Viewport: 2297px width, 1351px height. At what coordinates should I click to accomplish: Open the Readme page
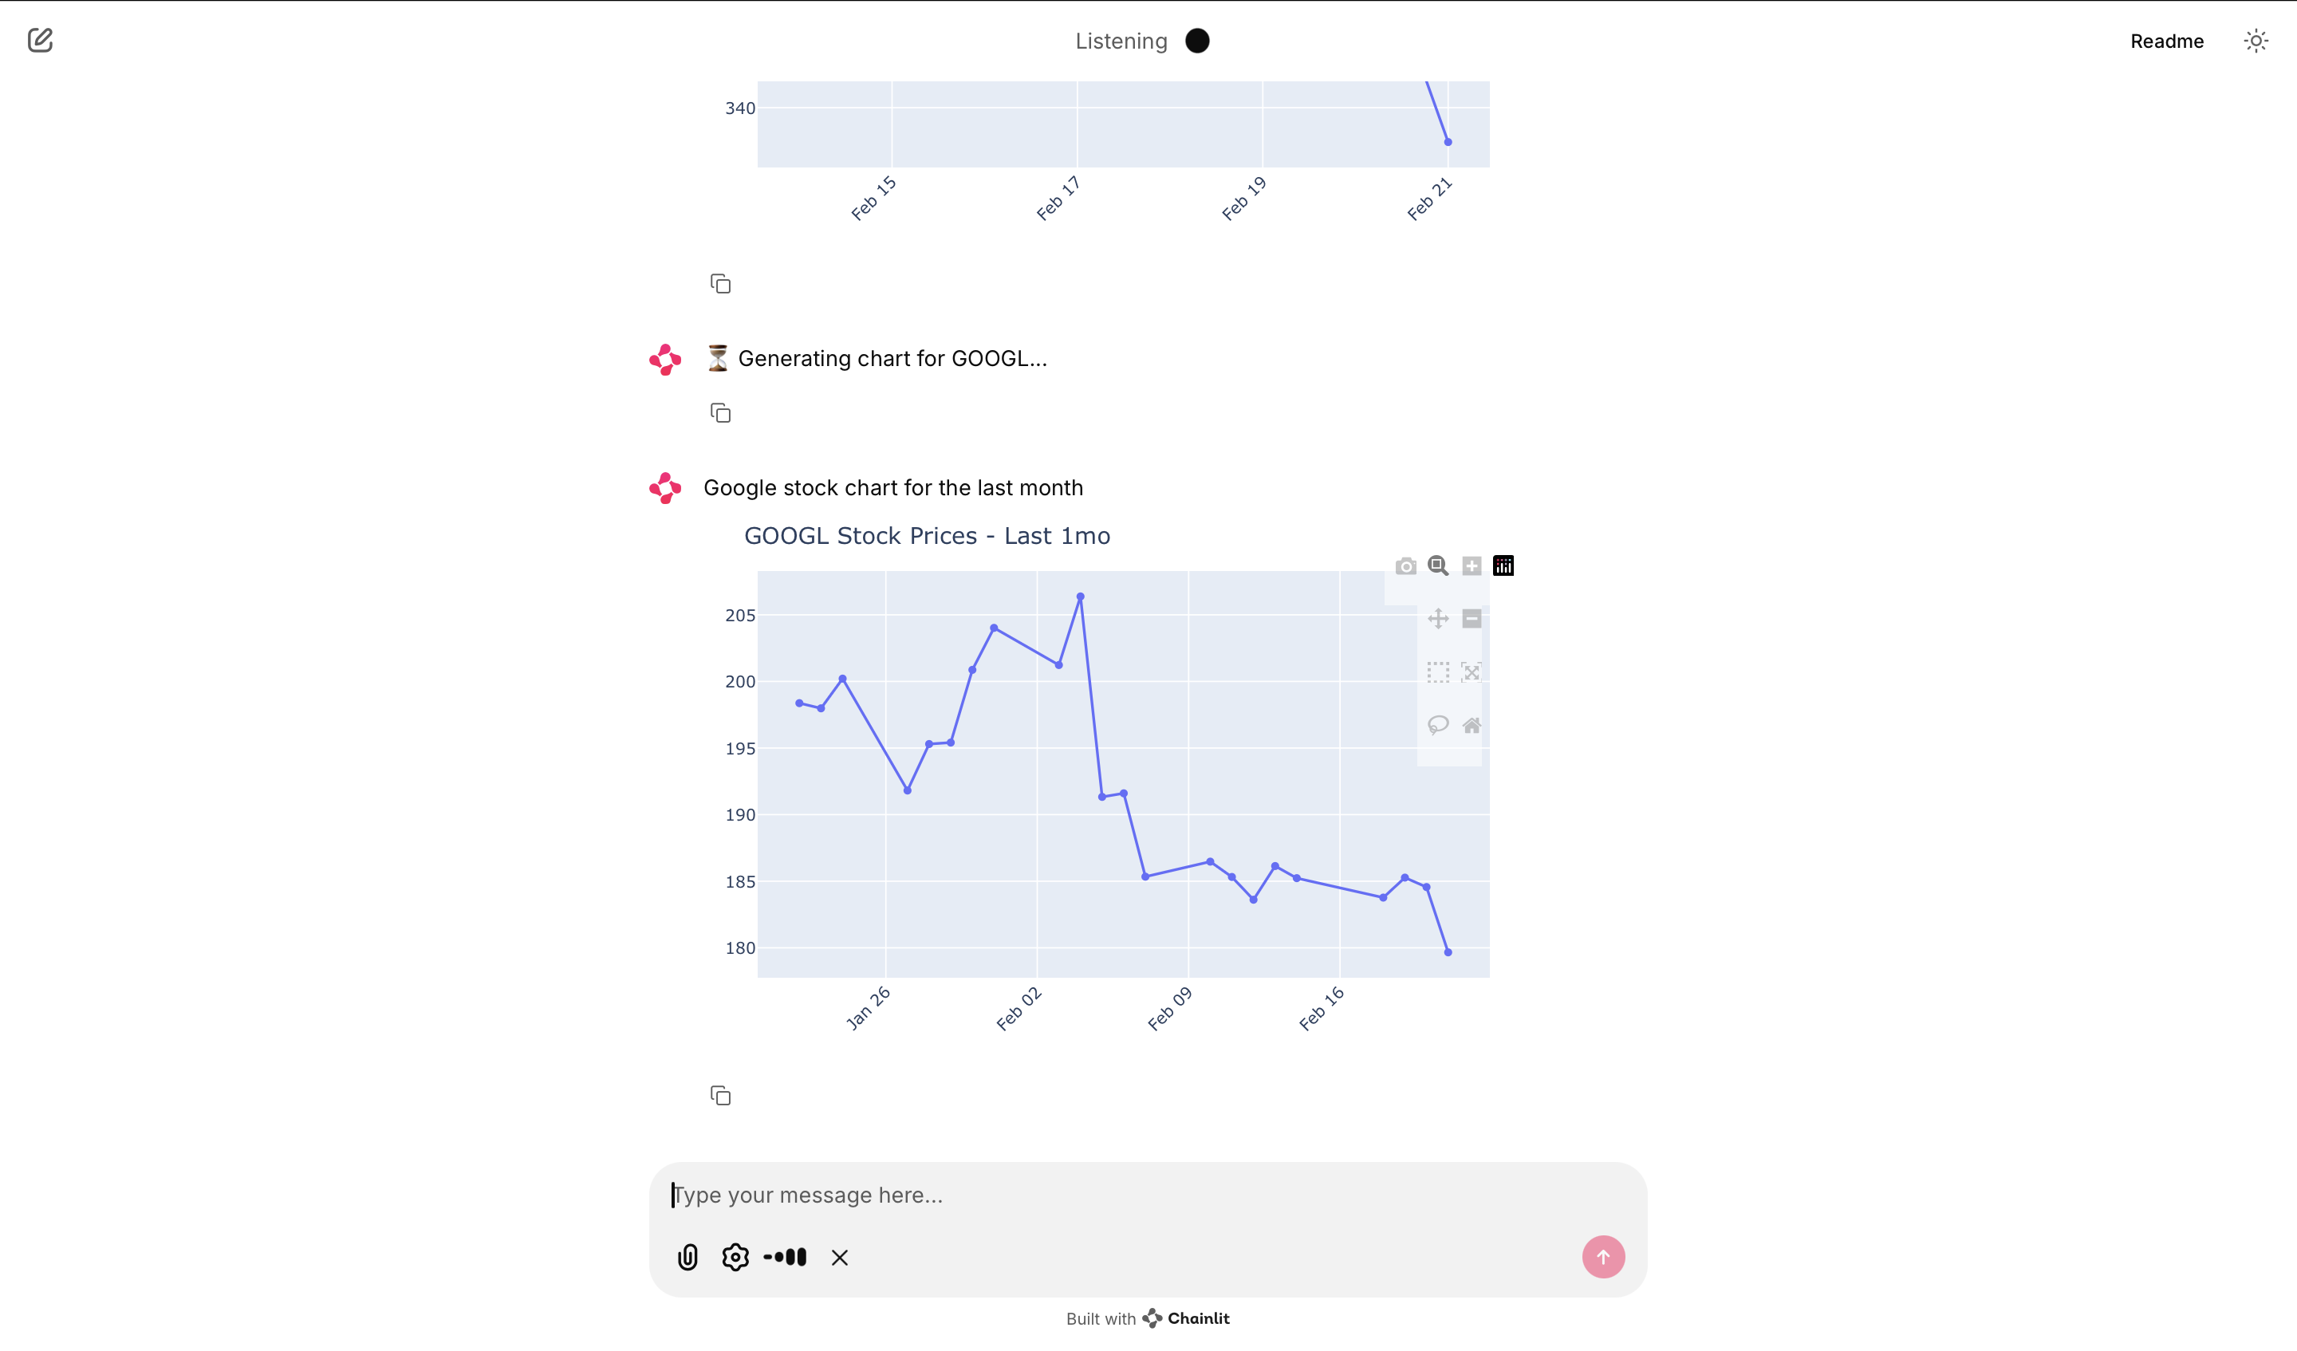pos(2167,41)
